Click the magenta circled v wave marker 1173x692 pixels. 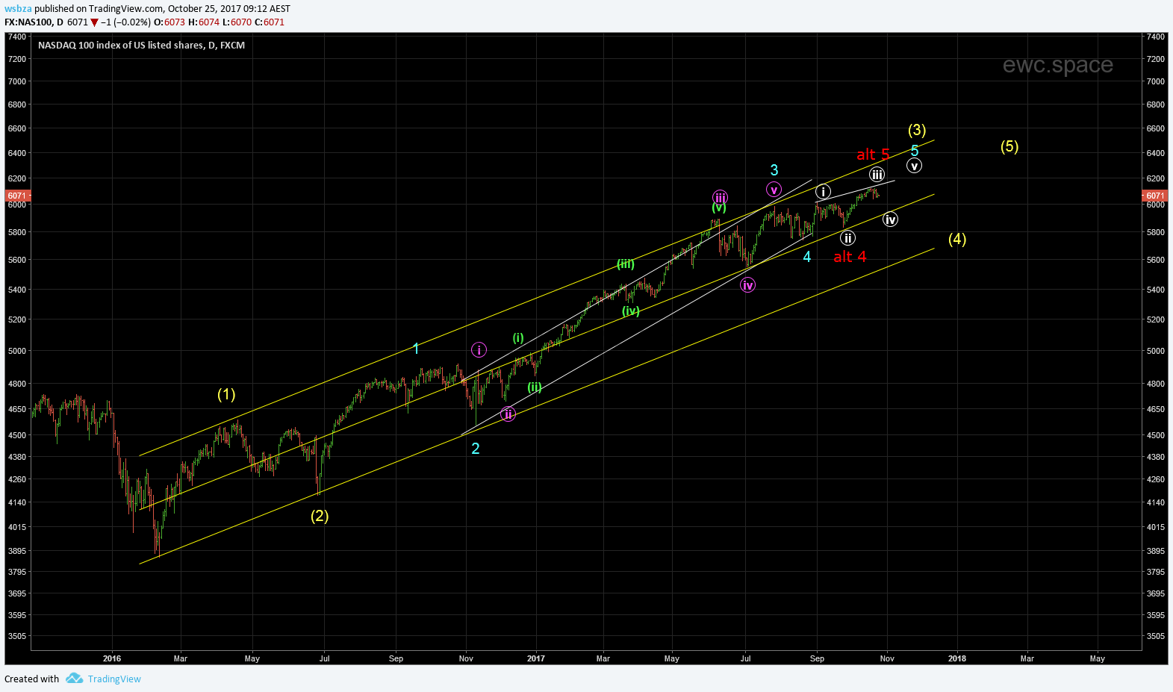point(774,190)
